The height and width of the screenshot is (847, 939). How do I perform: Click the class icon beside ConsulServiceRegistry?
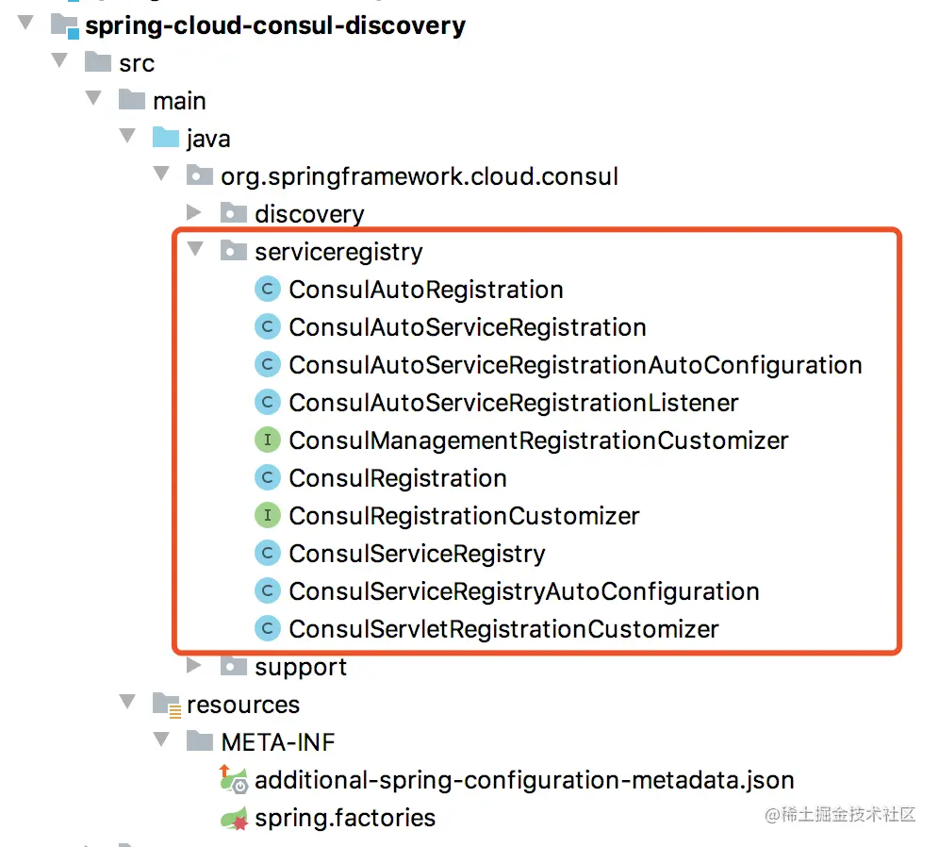[269, 554]
